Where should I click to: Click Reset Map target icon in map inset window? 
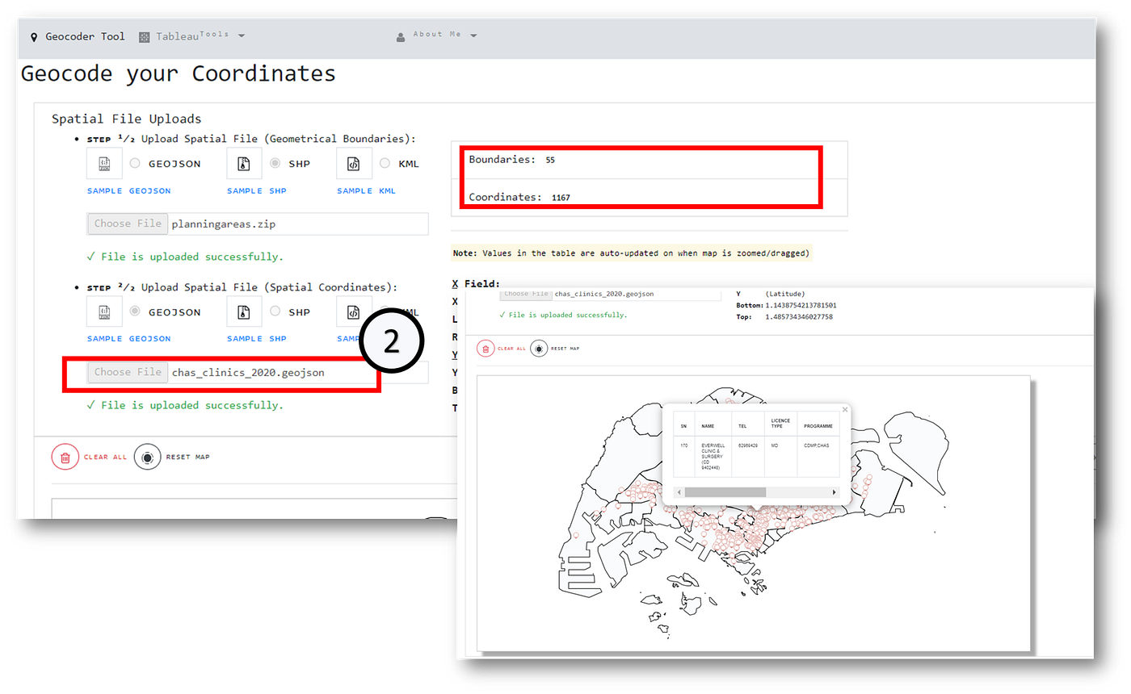539,349
